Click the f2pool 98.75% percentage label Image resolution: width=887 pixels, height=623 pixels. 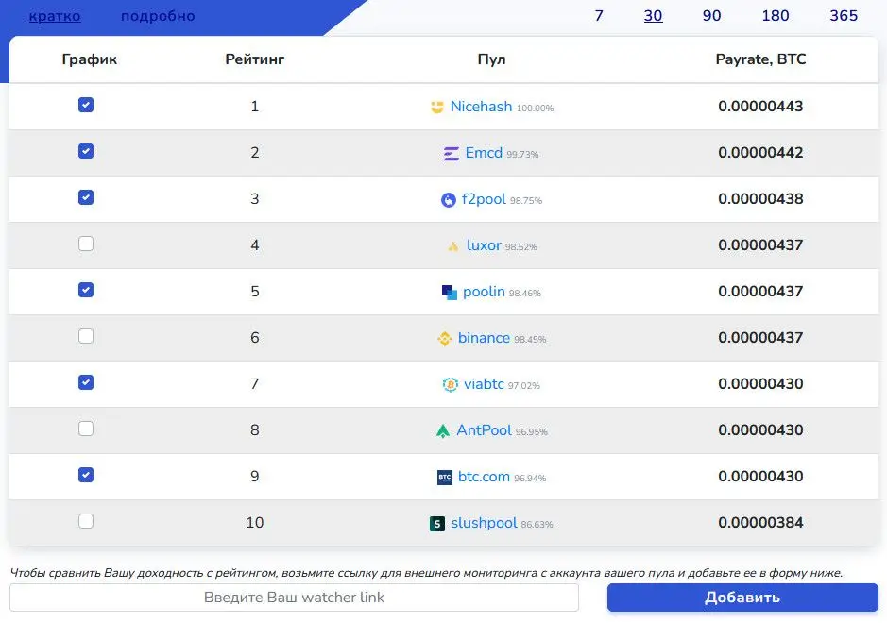click(x=526, y=201)
